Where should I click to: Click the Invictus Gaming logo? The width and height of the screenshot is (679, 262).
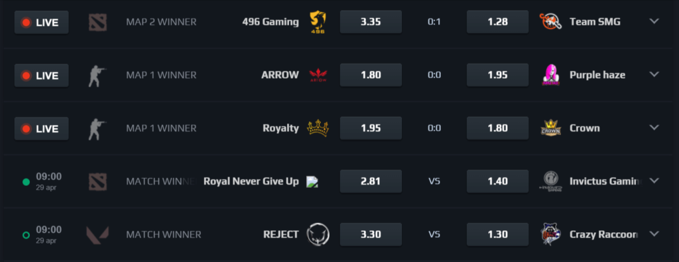[551, 181]
